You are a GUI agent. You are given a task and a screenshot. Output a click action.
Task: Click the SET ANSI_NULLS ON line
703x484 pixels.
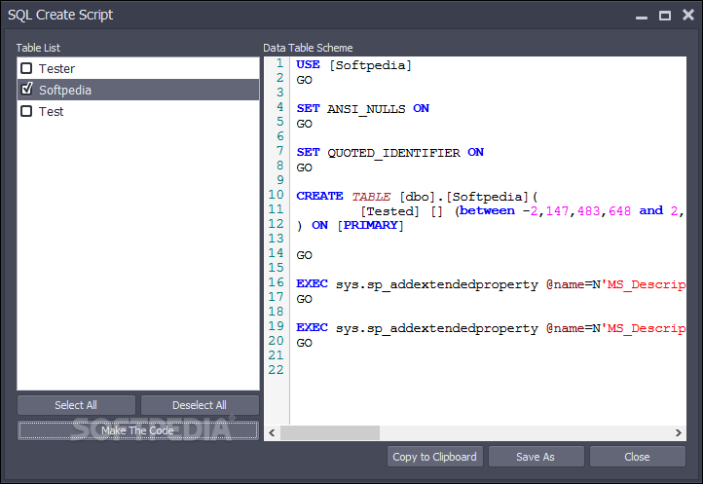363,108
